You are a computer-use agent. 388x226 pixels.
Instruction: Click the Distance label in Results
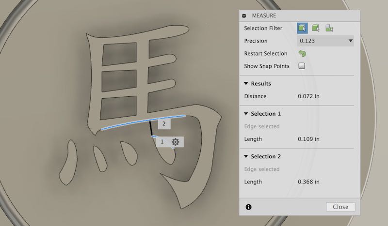pyautogui.click(x=255, y=96)
